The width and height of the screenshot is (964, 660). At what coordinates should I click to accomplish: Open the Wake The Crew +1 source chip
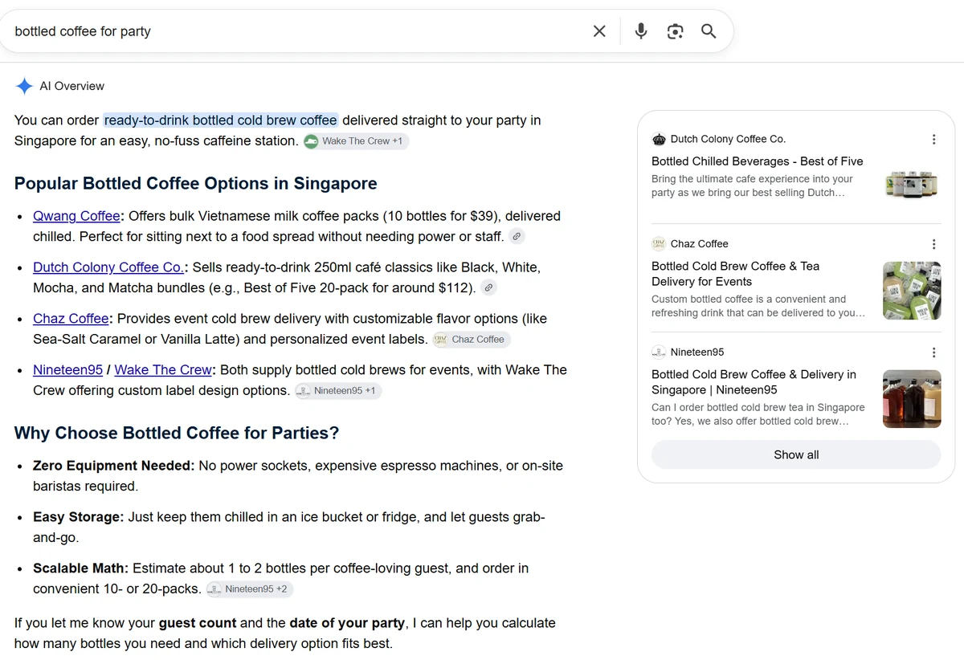[355, 141]
